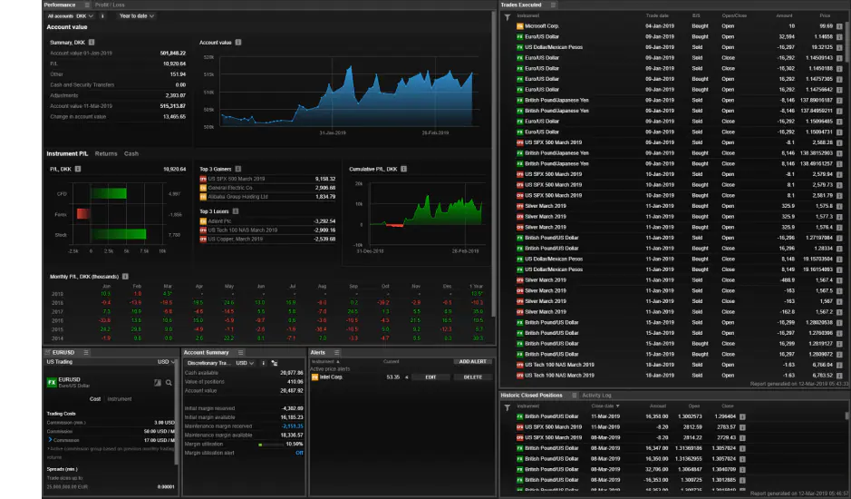The height and width of the screenshot is (499, 851).
Task: Switch to the Profit / Loss tab
Action: (110, 5)
